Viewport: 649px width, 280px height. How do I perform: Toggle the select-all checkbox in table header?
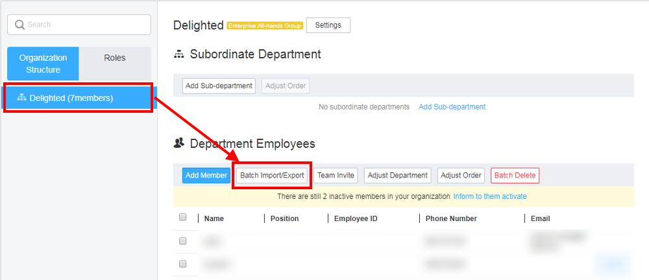(x=182, y=217)
